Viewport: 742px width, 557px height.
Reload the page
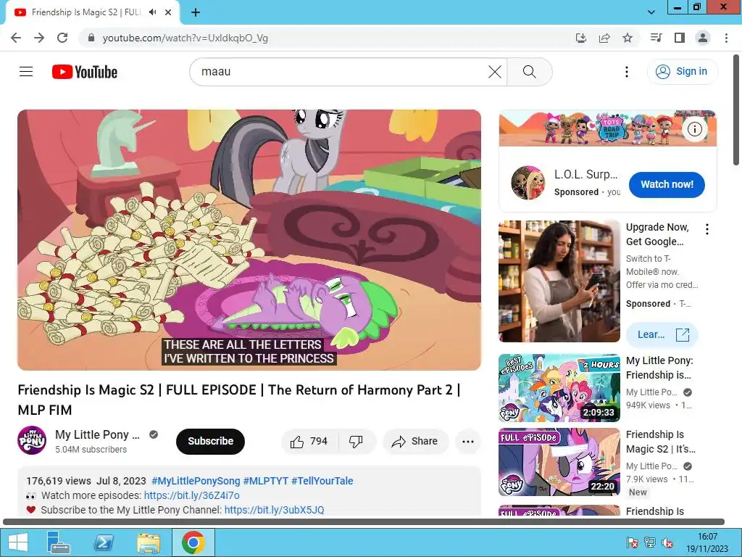tap(62, 38)
